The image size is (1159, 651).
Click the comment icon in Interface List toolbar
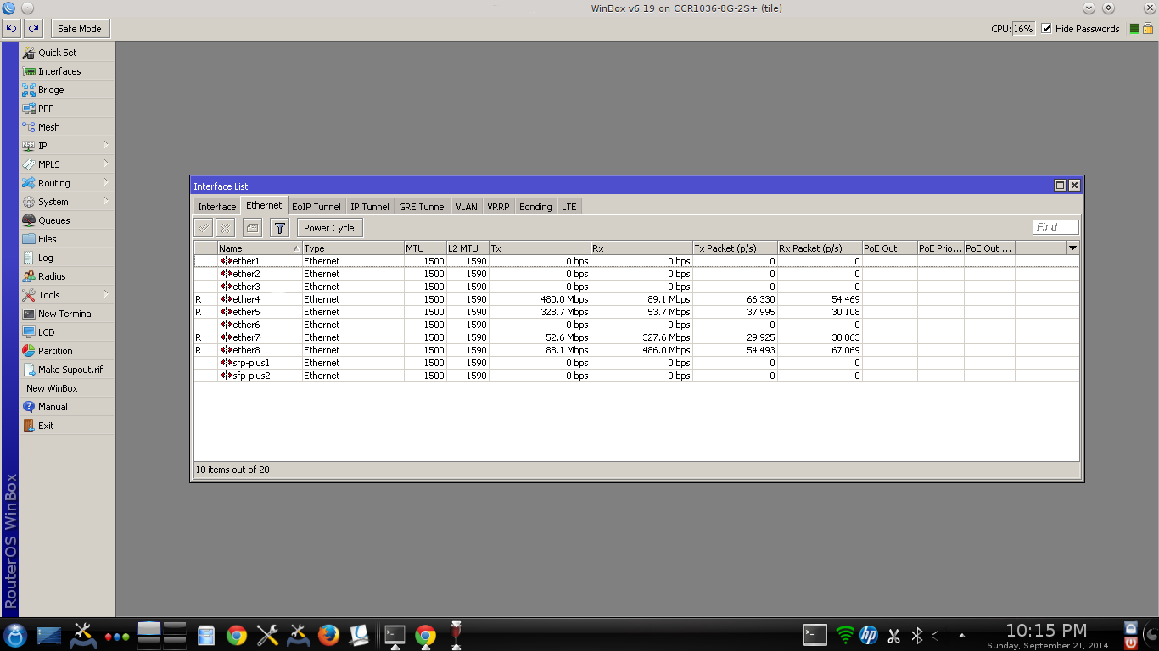pyautogui.click(x=252, y=228)
